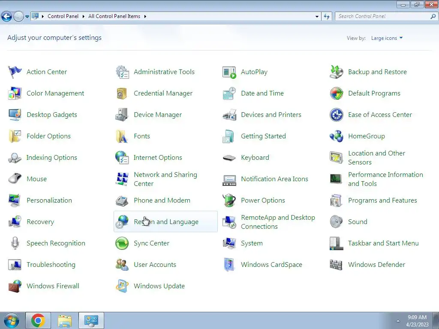Go back with the Back arrow button
The height and width of the screenshot is (329, 439).
(x=7, y=17)
